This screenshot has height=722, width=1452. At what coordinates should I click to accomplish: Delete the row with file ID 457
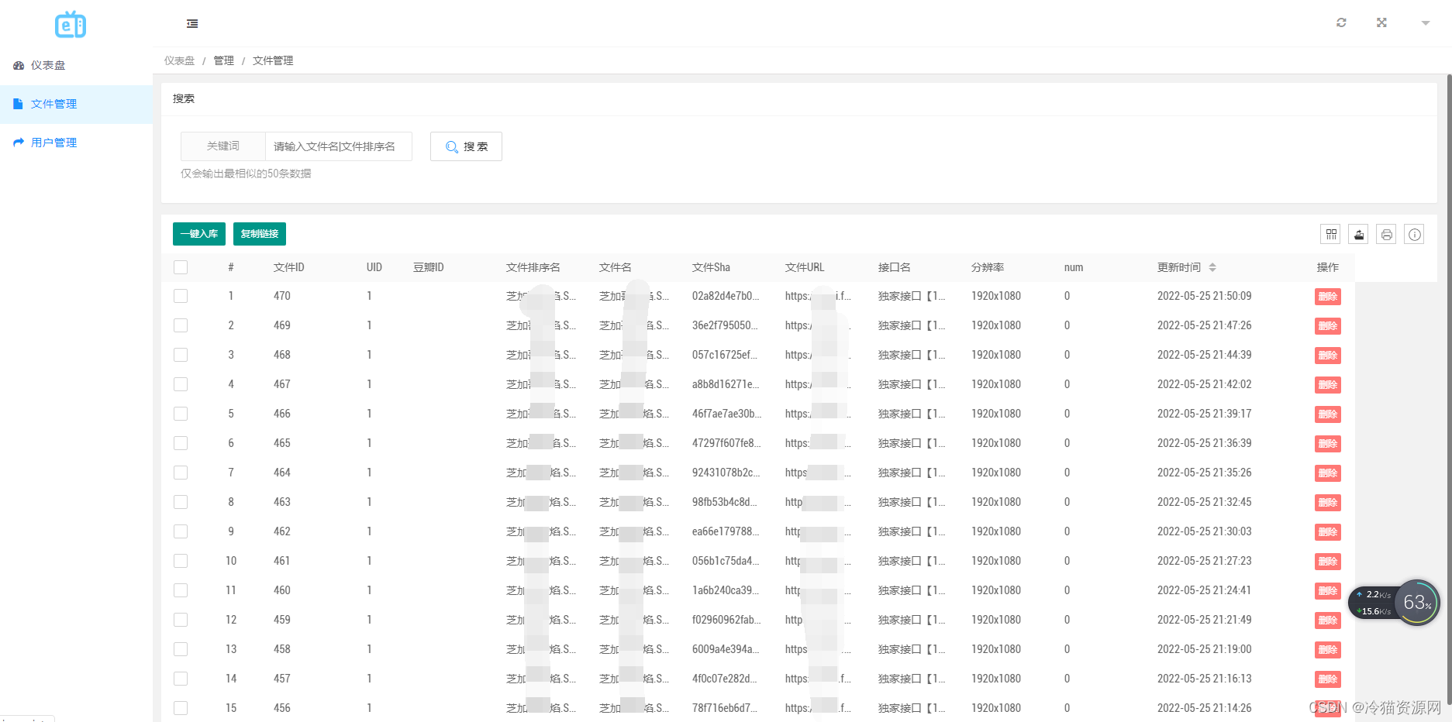coord(1328,679)
